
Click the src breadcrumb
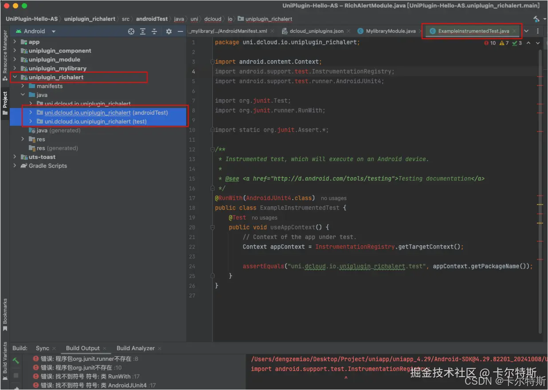(125, 19)
